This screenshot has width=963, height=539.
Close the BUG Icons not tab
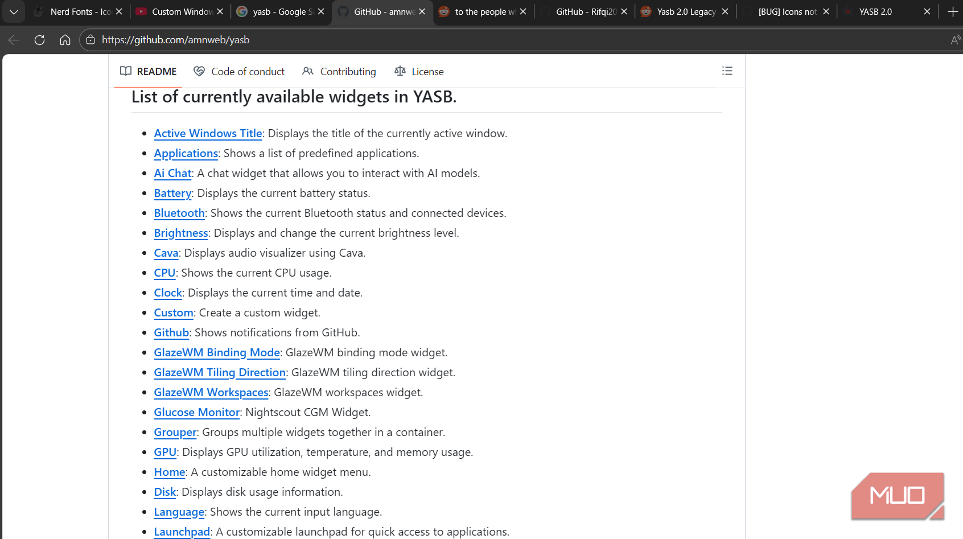coord(826,11)
